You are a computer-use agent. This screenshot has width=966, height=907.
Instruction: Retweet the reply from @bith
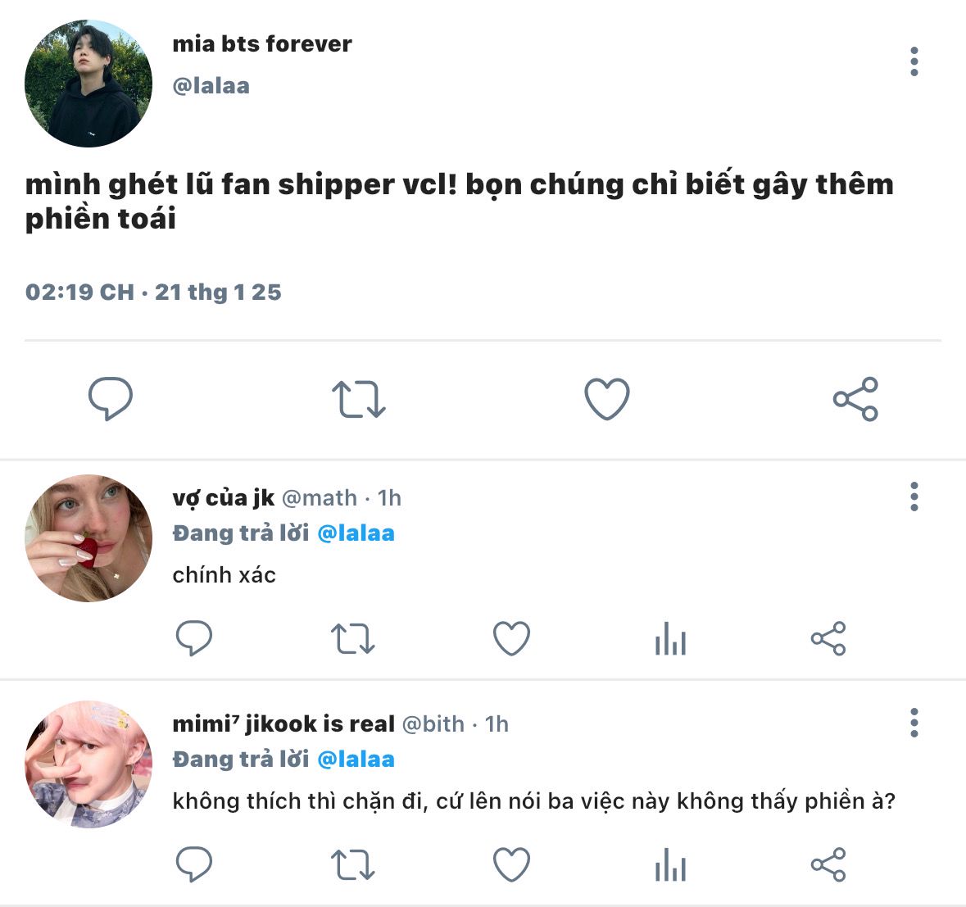tap(352, 864)
